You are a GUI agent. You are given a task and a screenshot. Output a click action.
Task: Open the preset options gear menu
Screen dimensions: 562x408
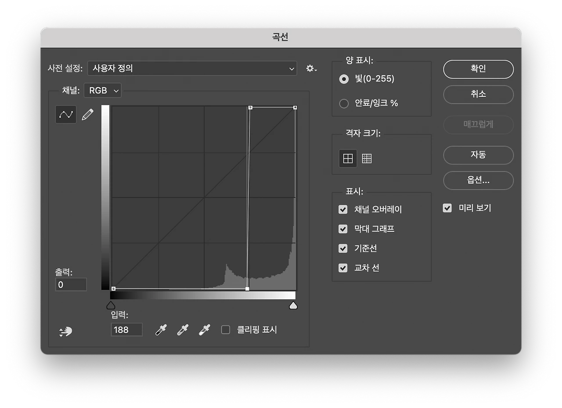click(311, 68)
